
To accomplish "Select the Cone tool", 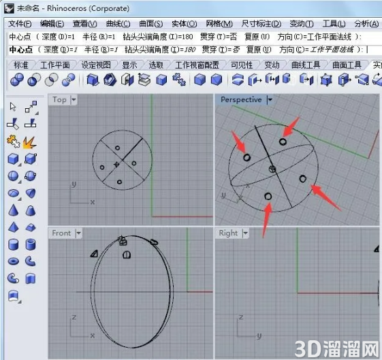I will pos(14,210).
